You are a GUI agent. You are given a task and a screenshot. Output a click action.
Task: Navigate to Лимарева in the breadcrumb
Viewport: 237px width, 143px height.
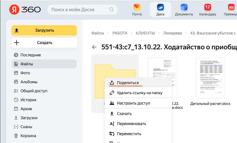pyautogui.click(x=172, y=33)
